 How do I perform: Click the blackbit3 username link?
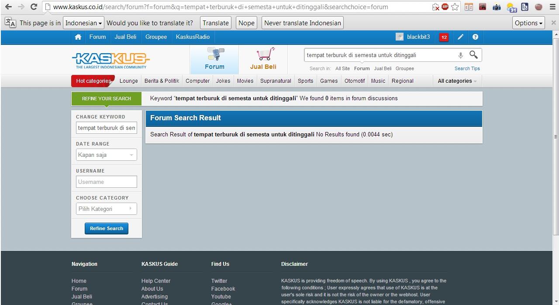[418, 37]
